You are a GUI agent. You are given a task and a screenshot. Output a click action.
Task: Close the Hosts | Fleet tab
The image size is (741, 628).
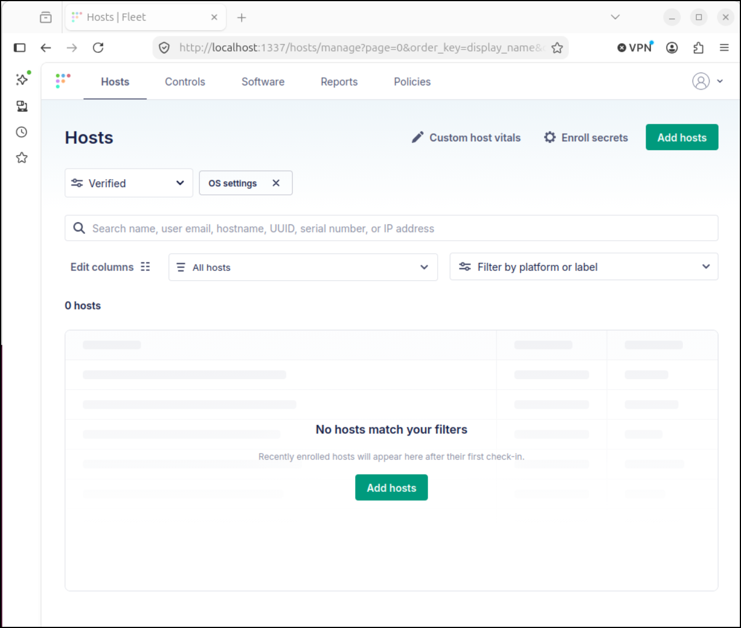(x=214, y=17)
